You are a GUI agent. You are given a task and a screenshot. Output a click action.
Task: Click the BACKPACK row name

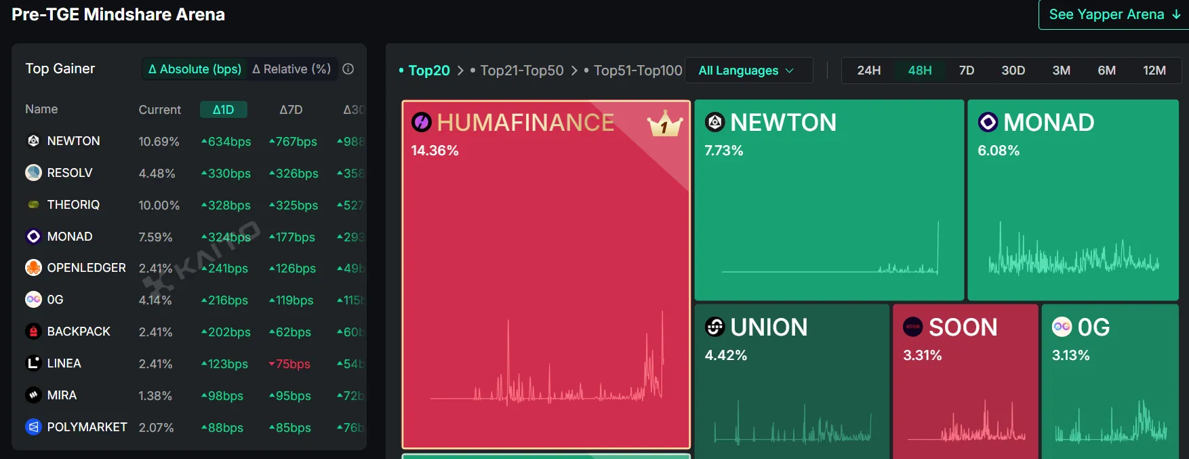(x=78, y=331)
